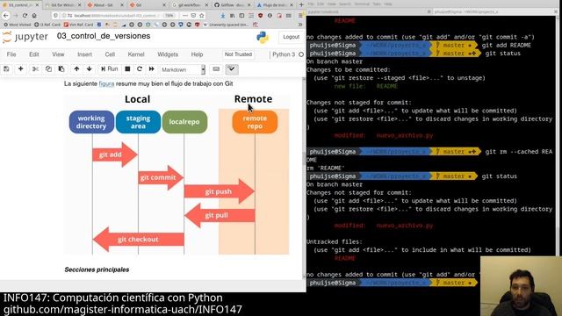Click the orange 'remote repo' box
Image resolution: width=562 pixels, height=316 pixels.
pyautogui.click(x=255, y=122)
